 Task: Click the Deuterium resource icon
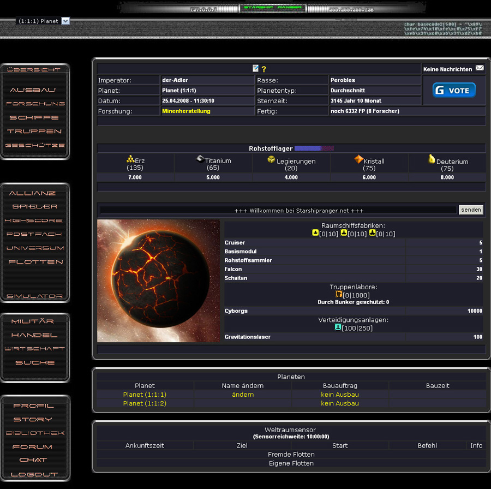(432, 159)
